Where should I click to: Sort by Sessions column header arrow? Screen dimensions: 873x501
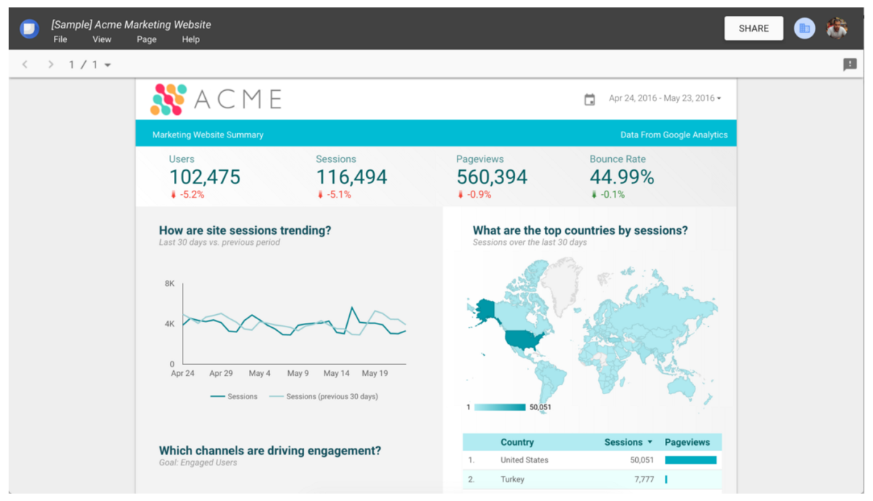[x=650, y=442]
